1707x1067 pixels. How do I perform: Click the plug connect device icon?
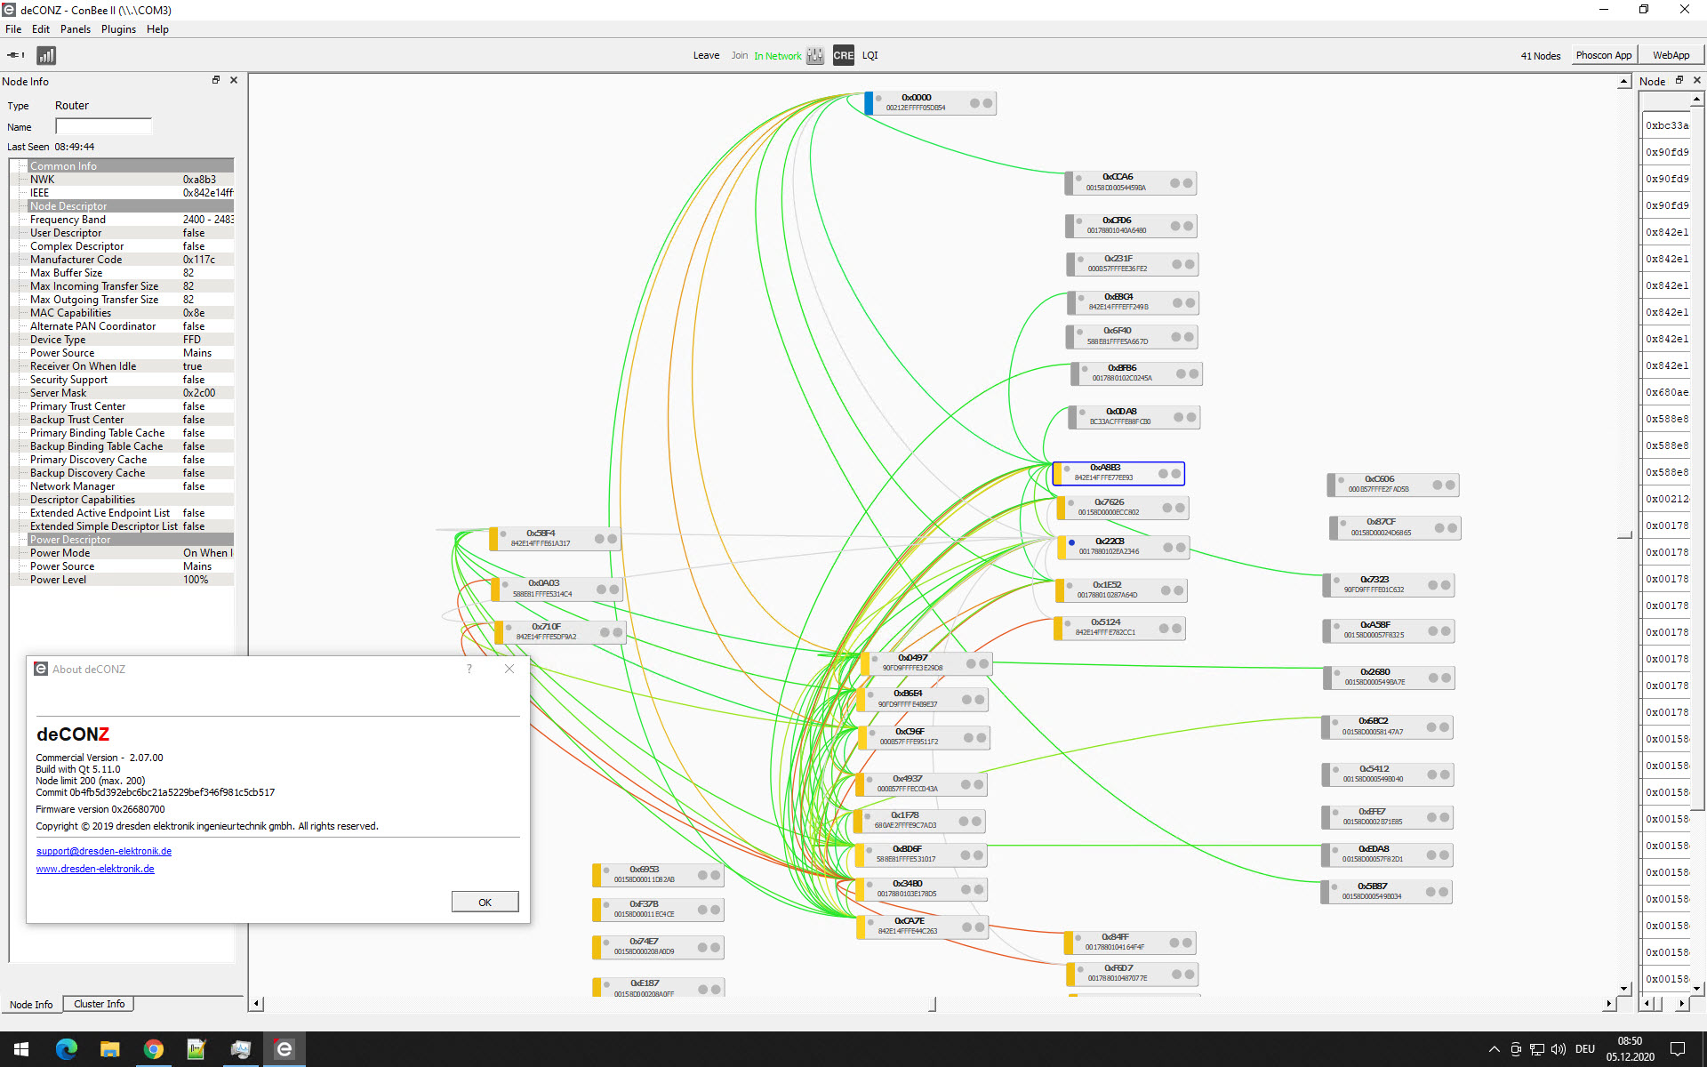click(x=15, y=55)
